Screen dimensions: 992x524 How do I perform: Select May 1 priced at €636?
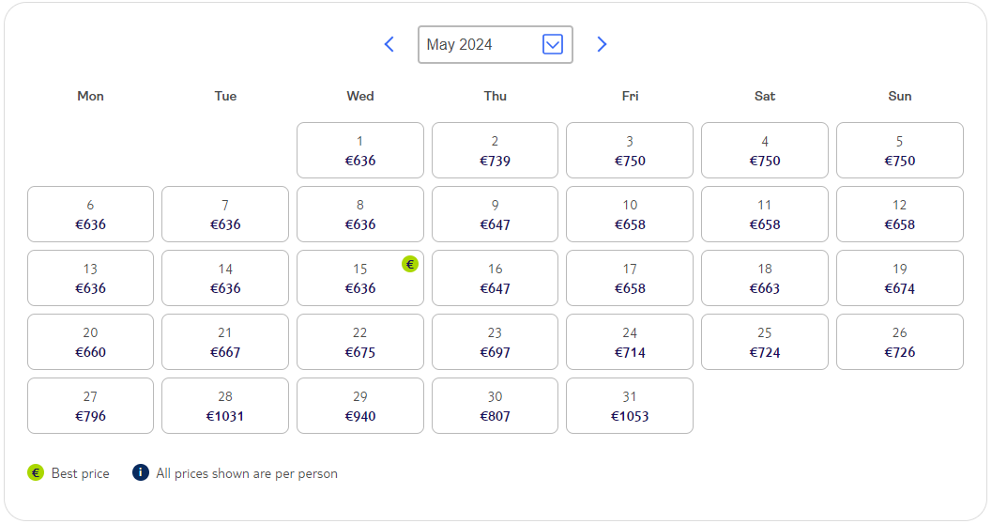tap(360, 150)
